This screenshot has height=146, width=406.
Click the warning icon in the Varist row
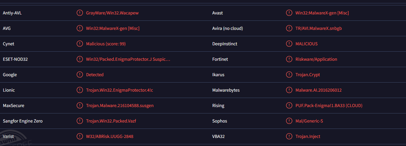pos(79,137)
